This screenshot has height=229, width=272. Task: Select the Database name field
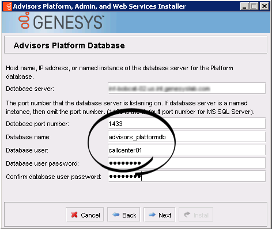(187, 137)
